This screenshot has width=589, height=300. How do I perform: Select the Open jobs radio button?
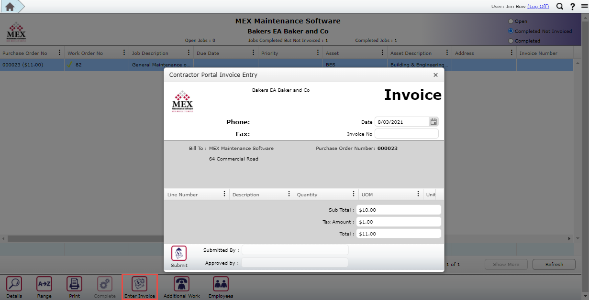tap(511, 21)
